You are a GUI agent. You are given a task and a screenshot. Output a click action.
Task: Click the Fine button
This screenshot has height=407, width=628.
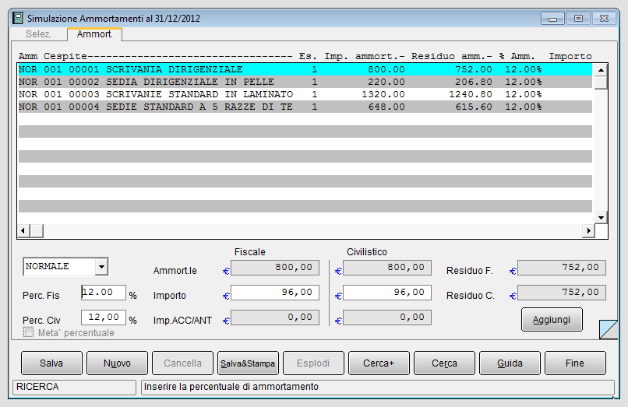coord(575,363)
